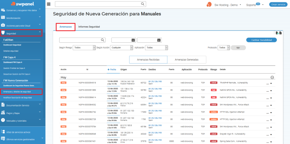Click the threats search input field

click(x=82, y=40)
